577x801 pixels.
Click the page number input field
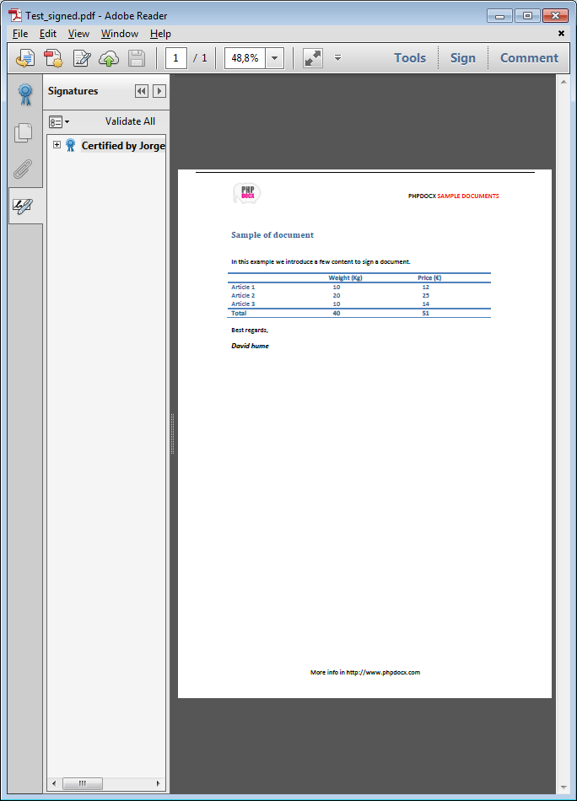tap(176, 58)
